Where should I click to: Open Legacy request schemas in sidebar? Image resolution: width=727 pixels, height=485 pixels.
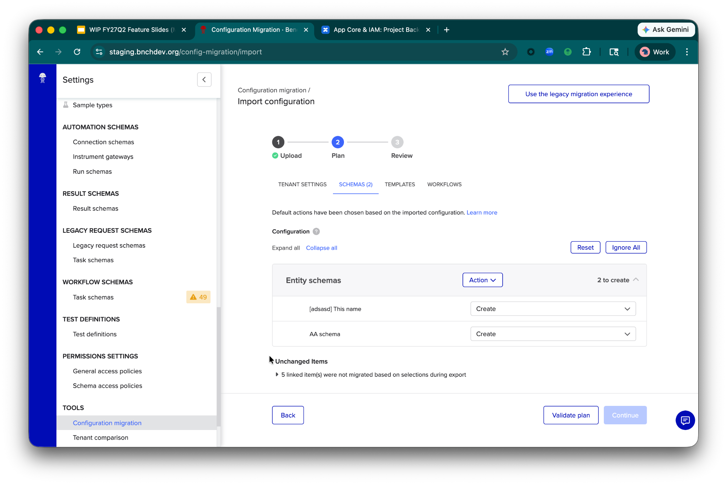(109, 245)
